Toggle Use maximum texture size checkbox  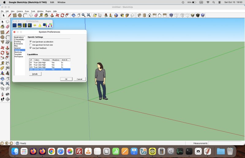coord(31,45)
